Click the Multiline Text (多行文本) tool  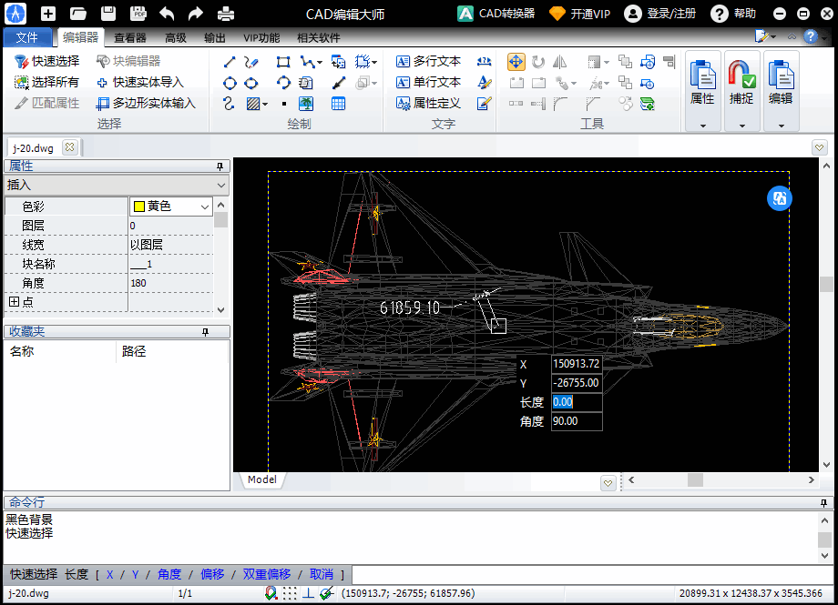click(429, 62)
